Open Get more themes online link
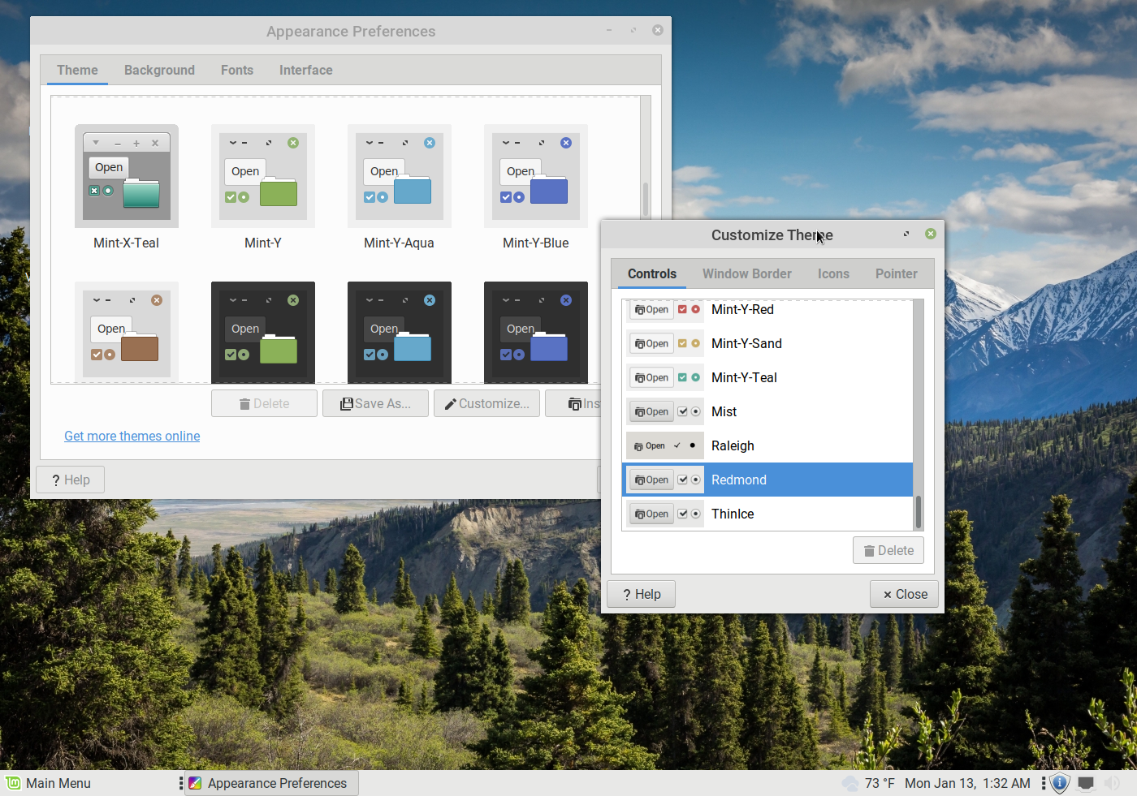The image size is (1137, 796). (132, 437)
